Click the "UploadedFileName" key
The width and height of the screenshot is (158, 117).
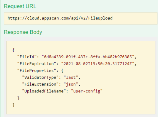(x=44, y=91)
